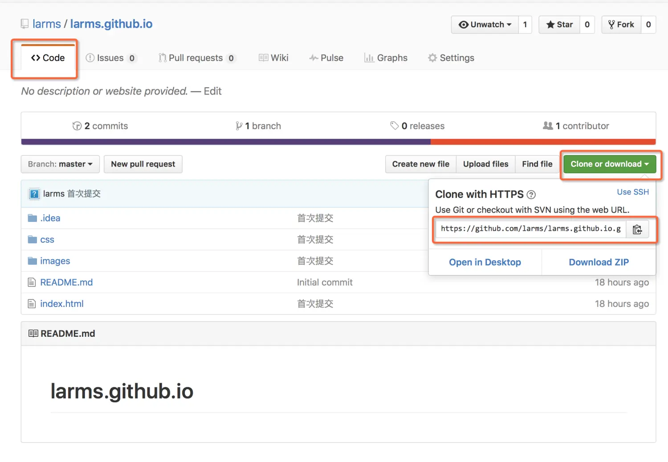Switch to the Code tab

48,58
